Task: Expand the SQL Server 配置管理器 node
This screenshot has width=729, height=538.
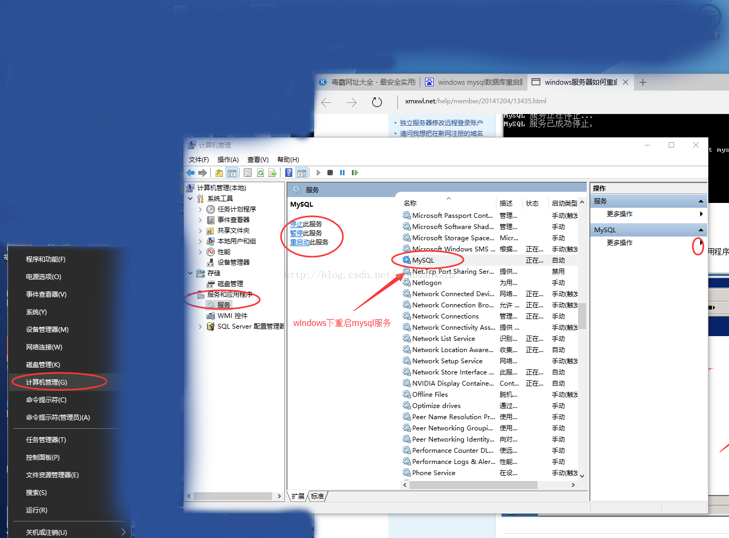Action: [x=201, y=327]
